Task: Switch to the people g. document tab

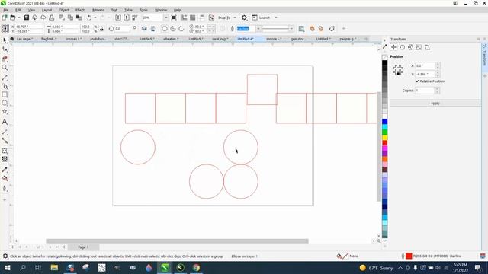Action: point(348,39)
